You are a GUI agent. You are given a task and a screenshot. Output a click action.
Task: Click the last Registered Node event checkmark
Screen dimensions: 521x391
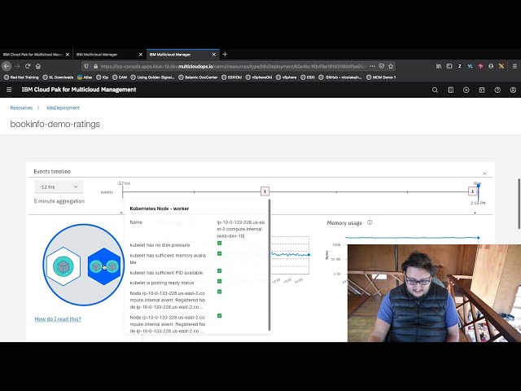coord(219,315)
